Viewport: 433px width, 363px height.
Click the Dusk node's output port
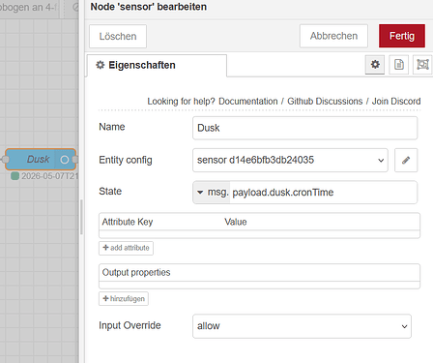click(75, 160)
